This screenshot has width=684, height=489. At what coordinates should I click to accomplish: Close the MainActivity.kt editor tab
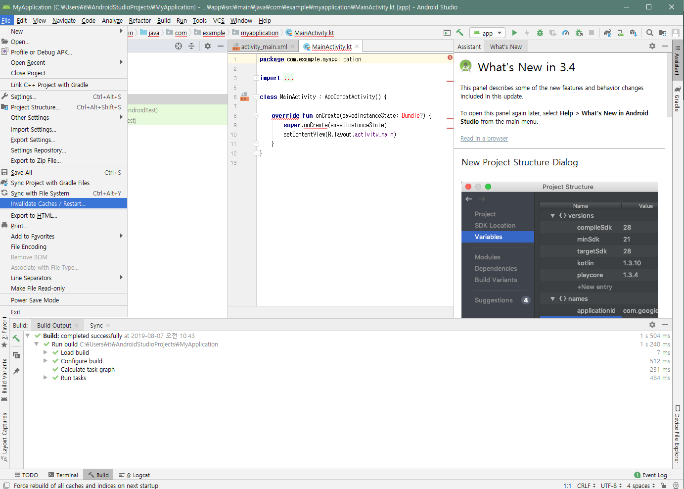(x=357, y=47)
